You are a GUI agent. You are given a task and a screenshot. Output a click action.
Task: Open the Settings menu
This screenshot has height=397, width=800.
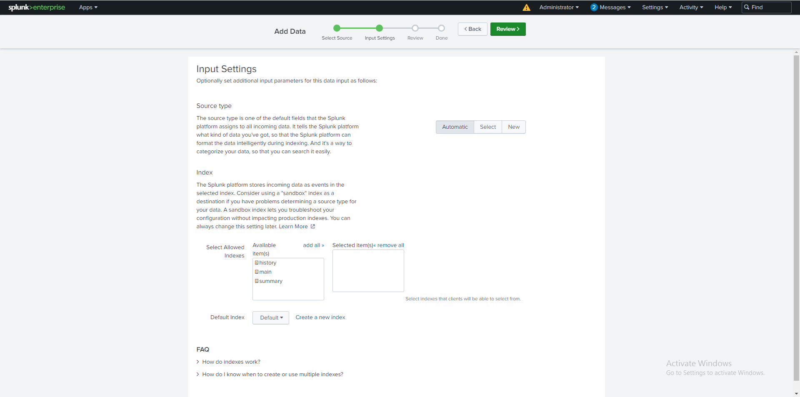655,7
